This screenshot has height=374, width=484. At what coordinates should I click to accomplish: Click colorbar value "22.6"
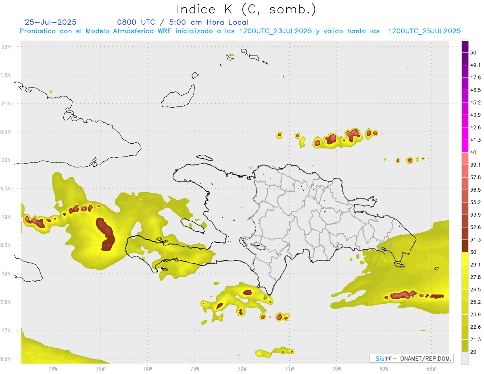tap(476, 327)
